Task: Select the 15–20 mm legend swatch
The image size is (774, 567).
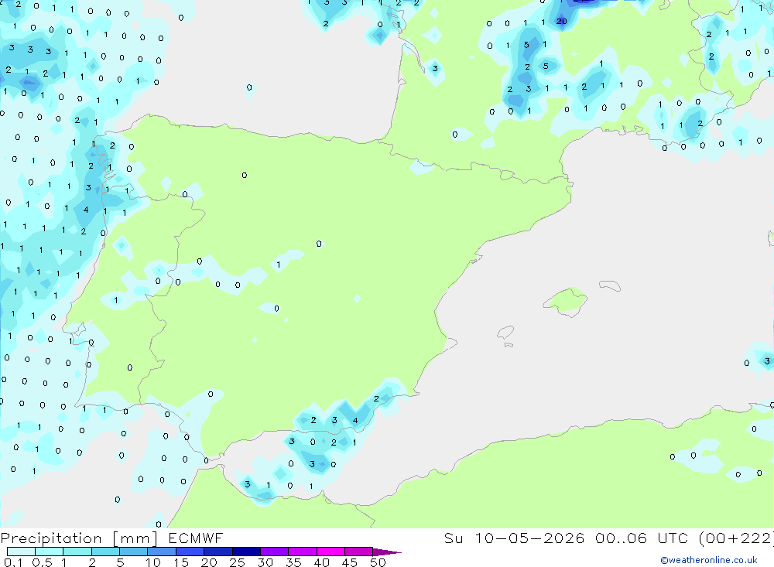Action: point(190,552)
